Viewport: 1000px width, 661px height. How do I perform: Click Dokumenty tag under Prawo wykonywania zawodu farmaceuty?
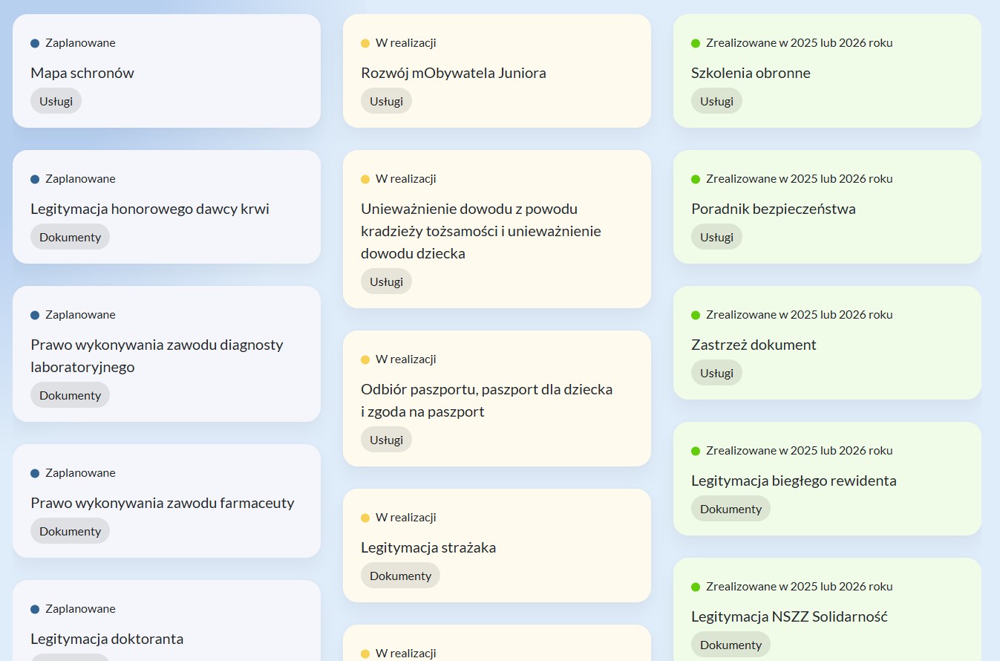pyautogui.click(x=70, y=531)
